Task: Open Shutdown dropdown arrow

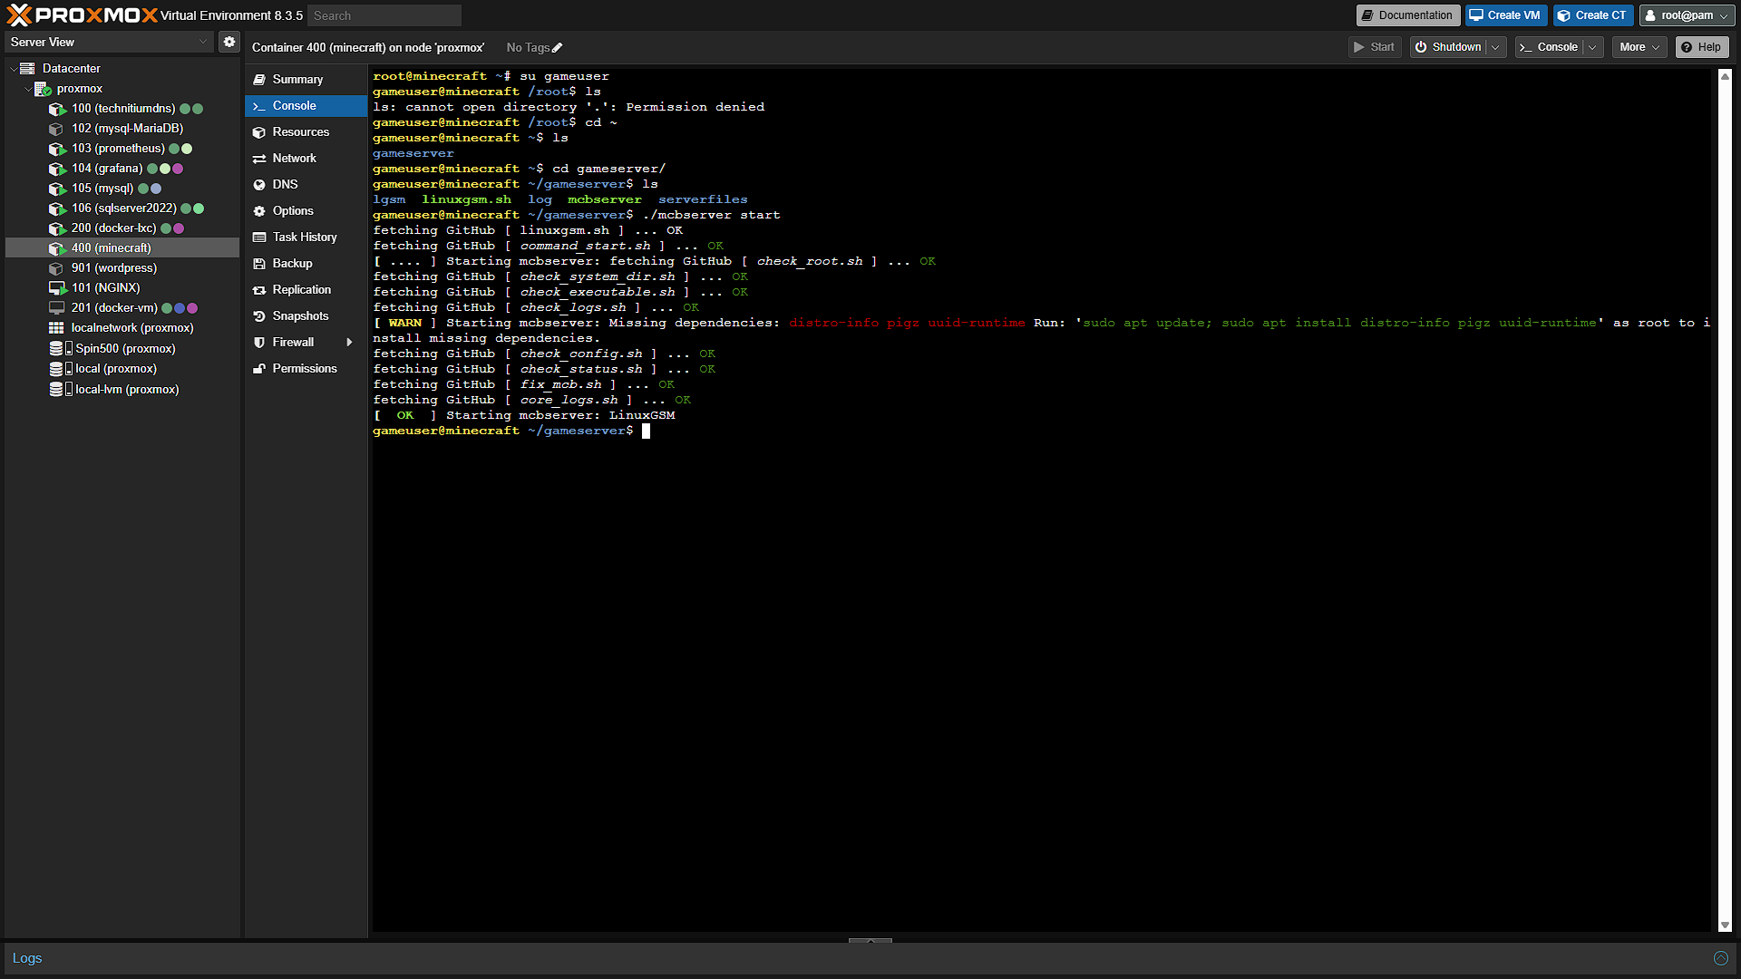Action: 1495,47
